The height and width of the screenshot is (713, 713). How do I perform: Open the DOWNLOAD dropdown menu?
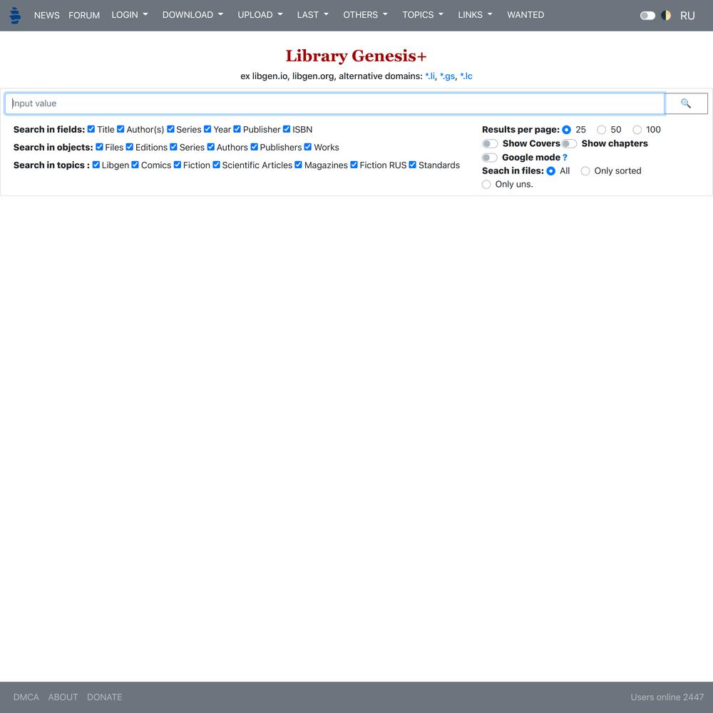193,15
